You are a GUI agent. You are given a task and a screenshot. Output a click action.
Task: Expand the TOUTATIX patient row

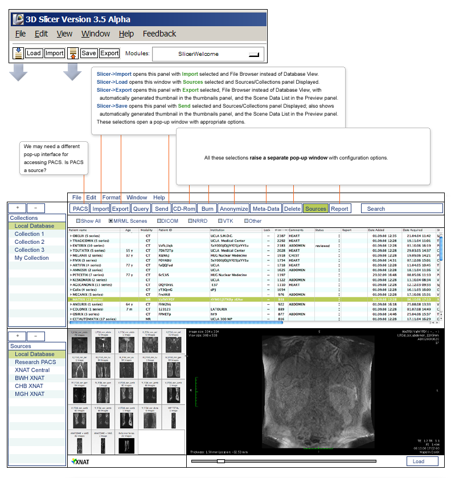click(71, 250)
